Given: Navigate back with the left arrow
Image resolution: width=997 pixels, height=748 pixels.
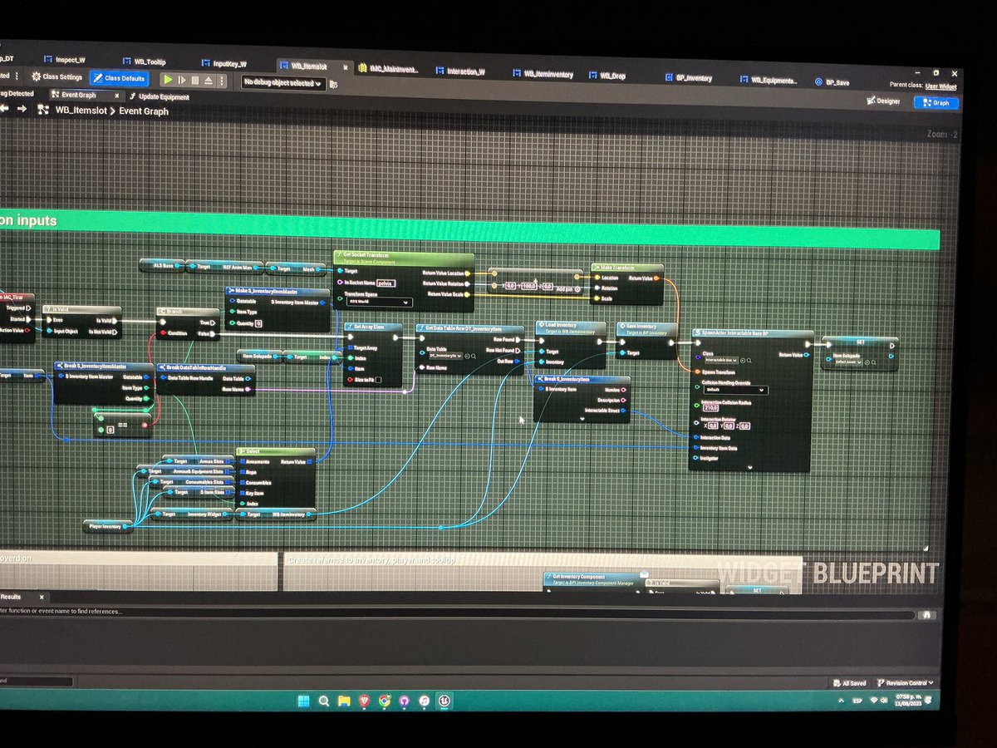Looking at the screenshot, I should [x=4, y=109].
